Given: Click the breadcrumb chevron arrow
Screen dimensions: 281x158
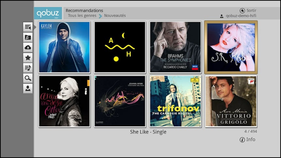Looking at the screenshot, I should (x=100, y=16).
